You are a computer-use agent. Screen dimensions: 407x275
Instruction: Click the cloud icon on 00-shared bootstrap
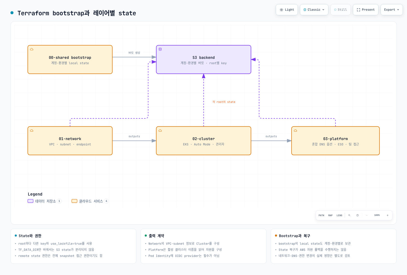pyautogui.click(x=32, y=49)
